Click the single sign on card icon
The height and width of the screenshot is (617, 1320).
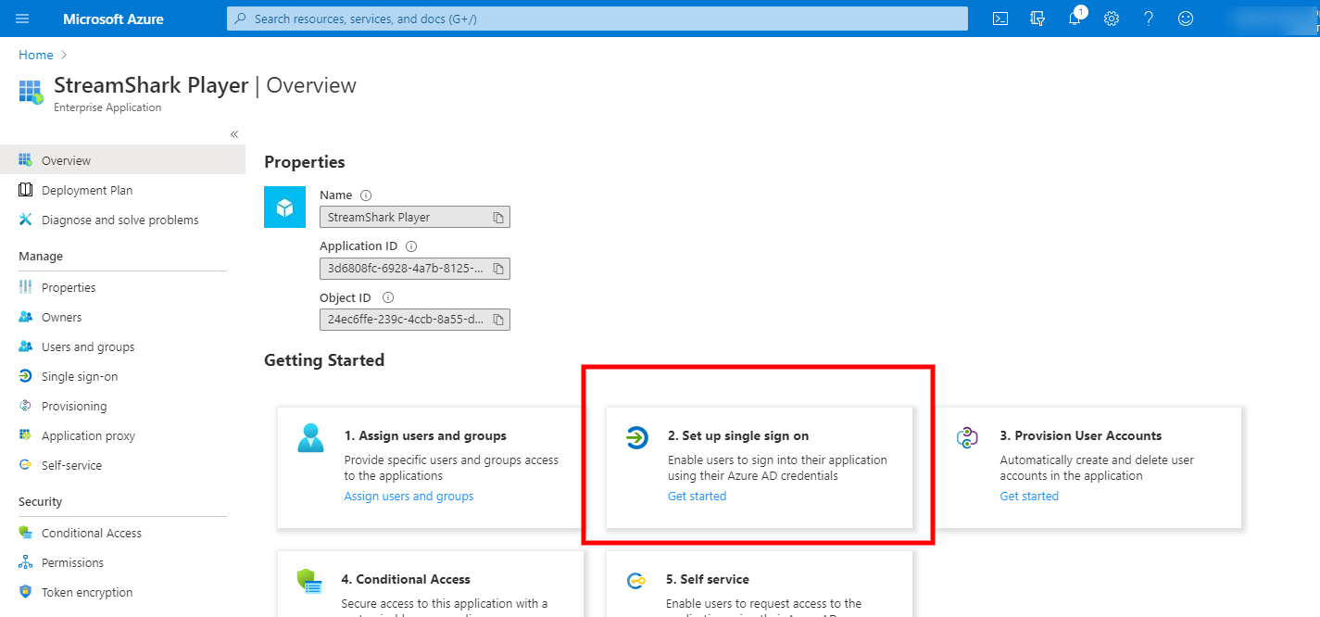point(636,437)
